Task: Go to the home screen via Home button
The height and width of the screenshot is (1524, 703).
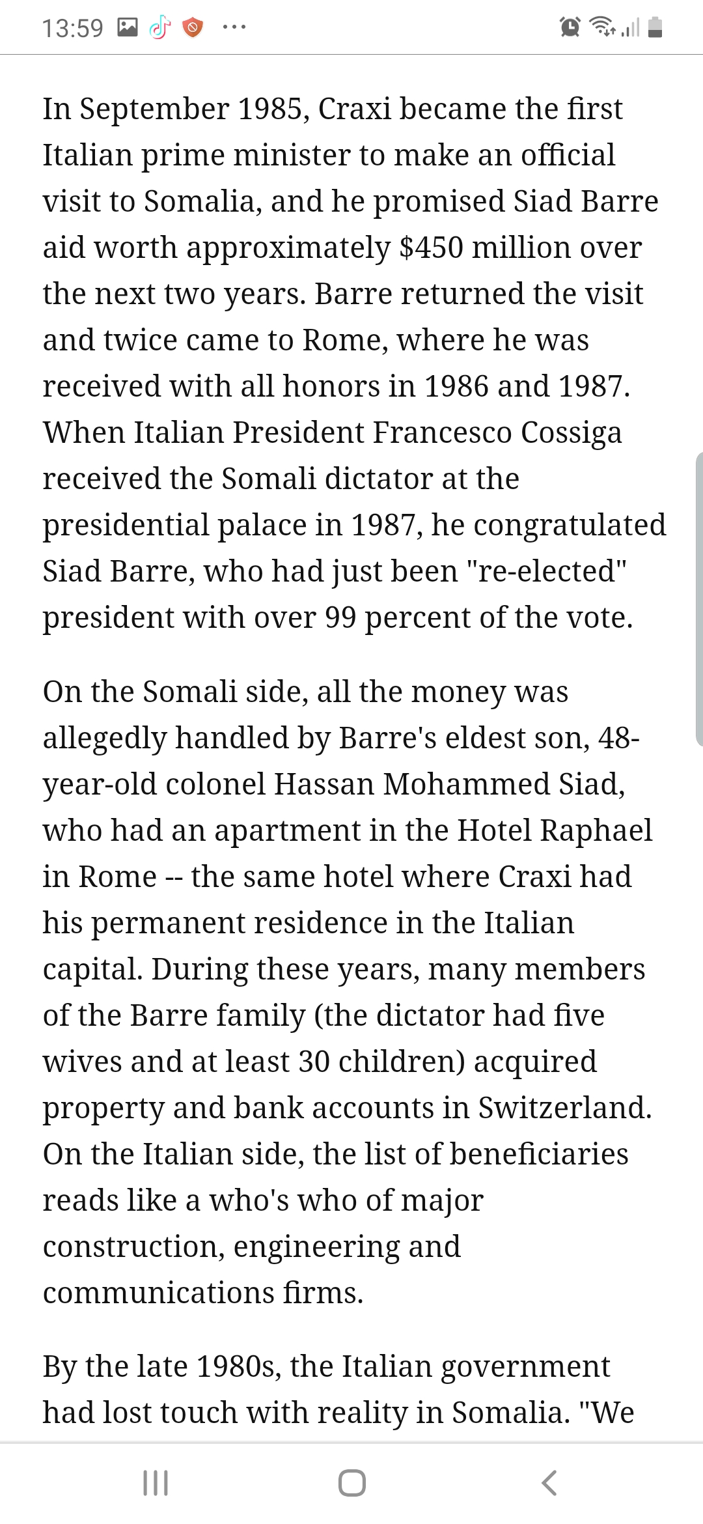Action: coord(351,1483)
